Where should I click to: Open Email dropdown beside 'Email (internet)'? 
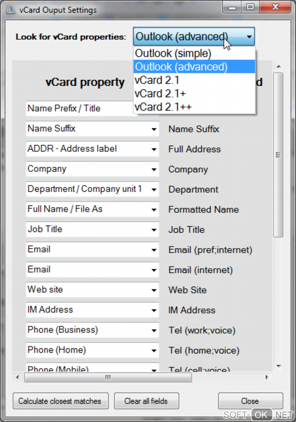point(154,270)
